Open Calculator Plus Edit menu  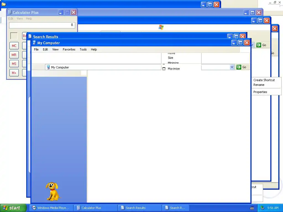11,18
